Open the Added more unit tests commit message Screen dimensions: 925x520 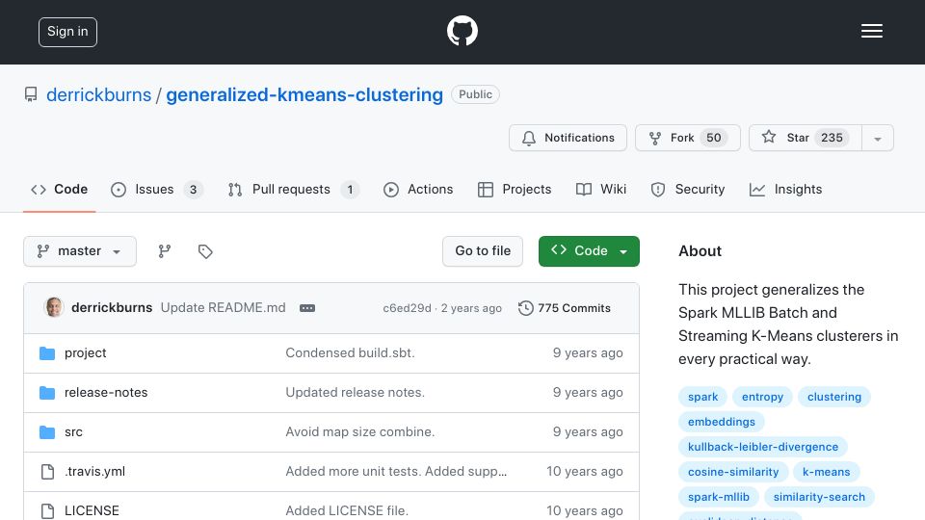396,472
